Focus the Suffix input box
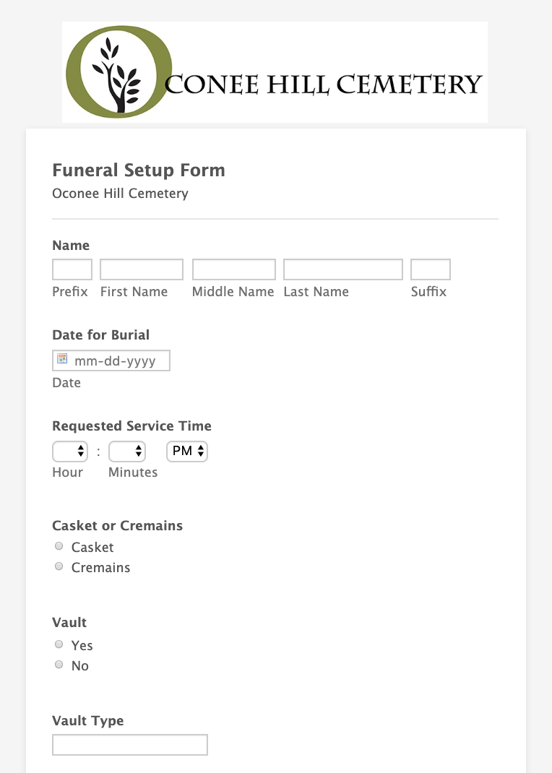 tap(431, 269)
